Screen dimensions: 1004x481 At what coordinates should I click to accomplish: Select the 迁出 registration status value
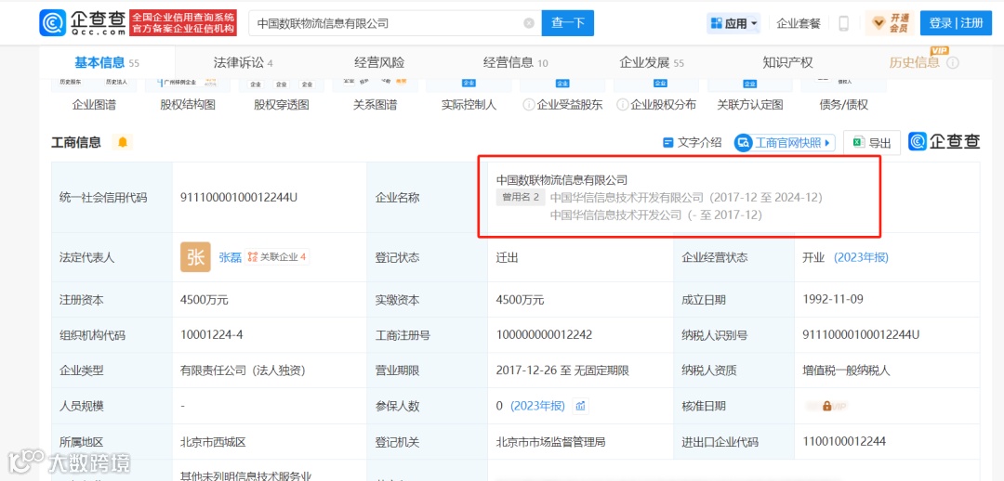(x=508, y=257)
